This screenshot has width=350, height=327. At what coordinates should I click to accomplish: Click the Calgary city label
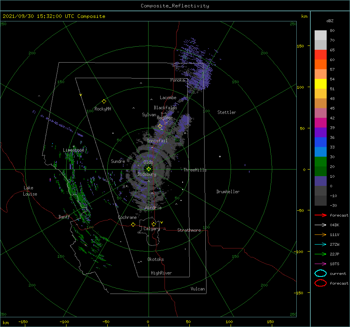tap(152, 229)
